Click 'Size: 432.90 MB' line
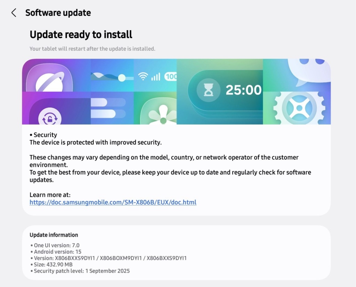356x287 pixels. pos(51,264)
